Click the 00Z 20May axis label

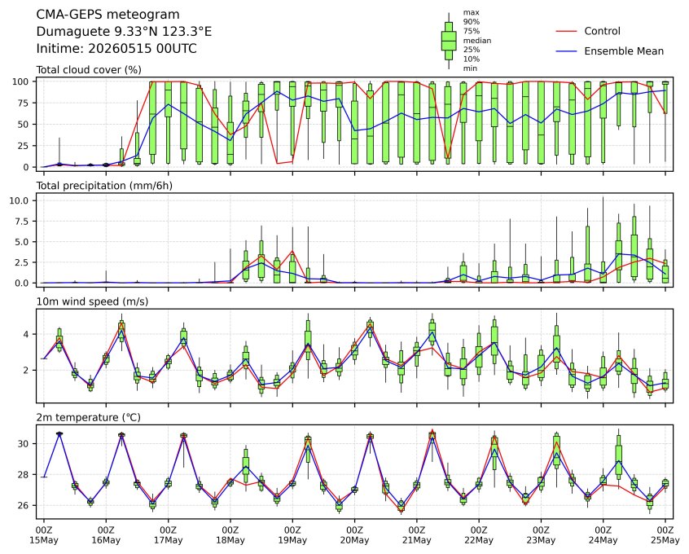click(x=354, y=535)
